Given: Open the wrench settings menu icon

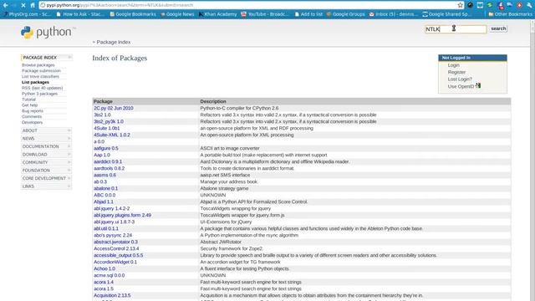Looking at the screenshot, I should coord(529,5).
